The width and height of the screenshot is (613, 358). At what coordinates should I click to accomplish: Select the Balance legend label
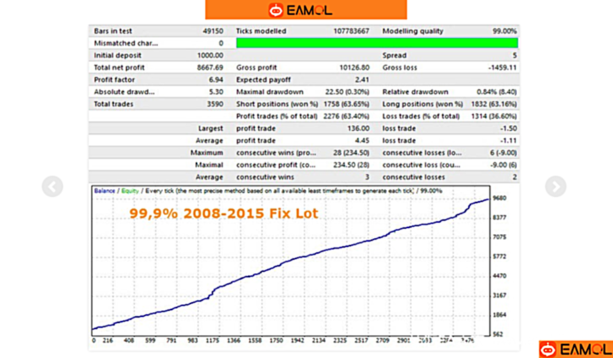point(105,191)
